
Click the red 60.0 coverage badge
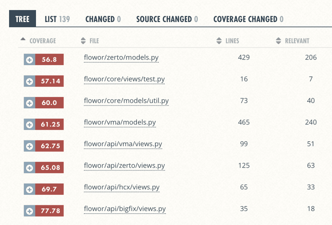click(x=49, y=103)
